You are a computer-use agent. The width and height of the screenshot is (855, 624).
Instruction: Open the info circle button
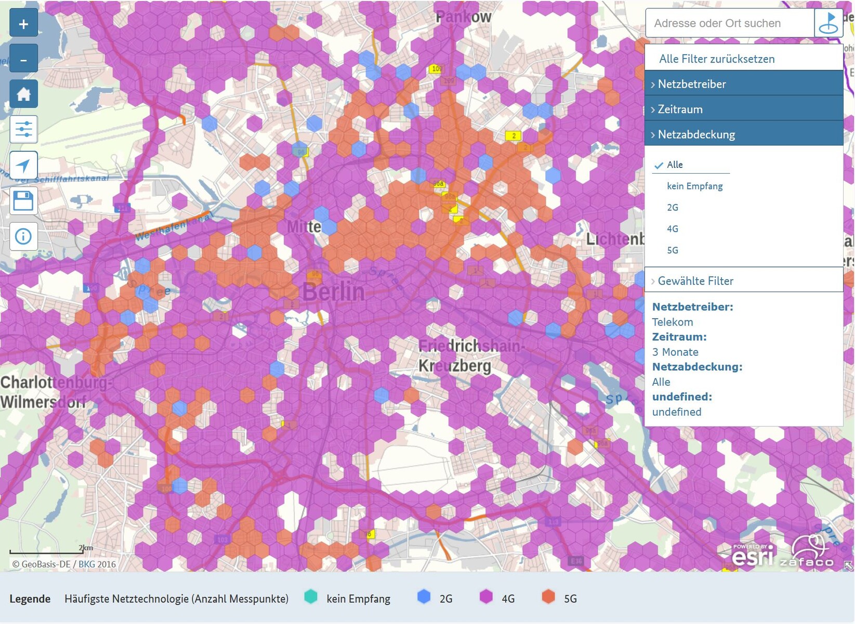(23, 236)
